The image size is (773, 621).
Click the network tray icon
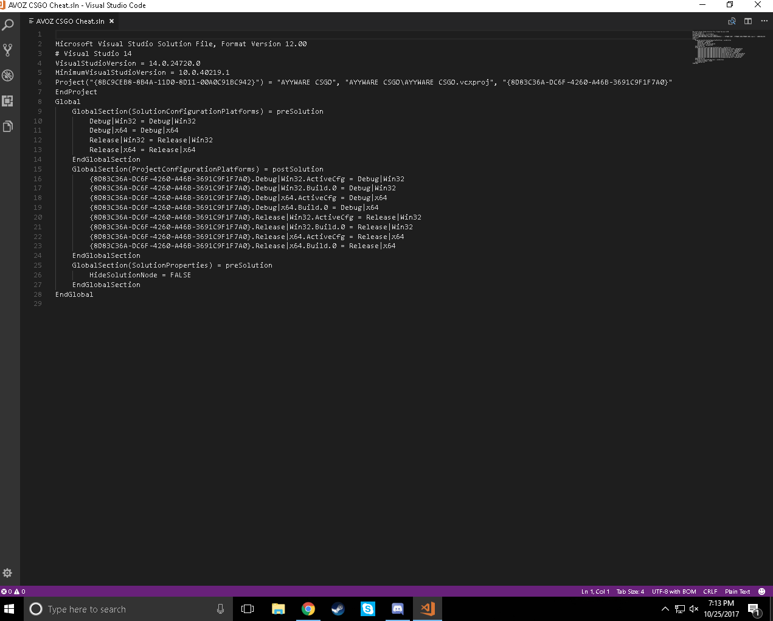pyautogui.click(x=680, y=609)
